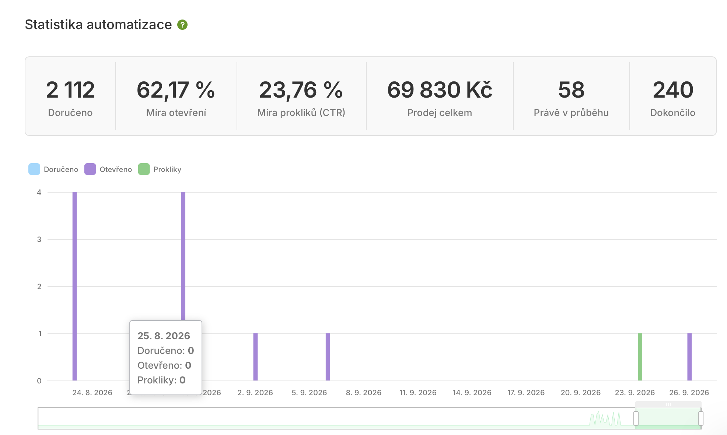Click the navigator sparkline peaks area
727x435 pixels.
(605, 419)
